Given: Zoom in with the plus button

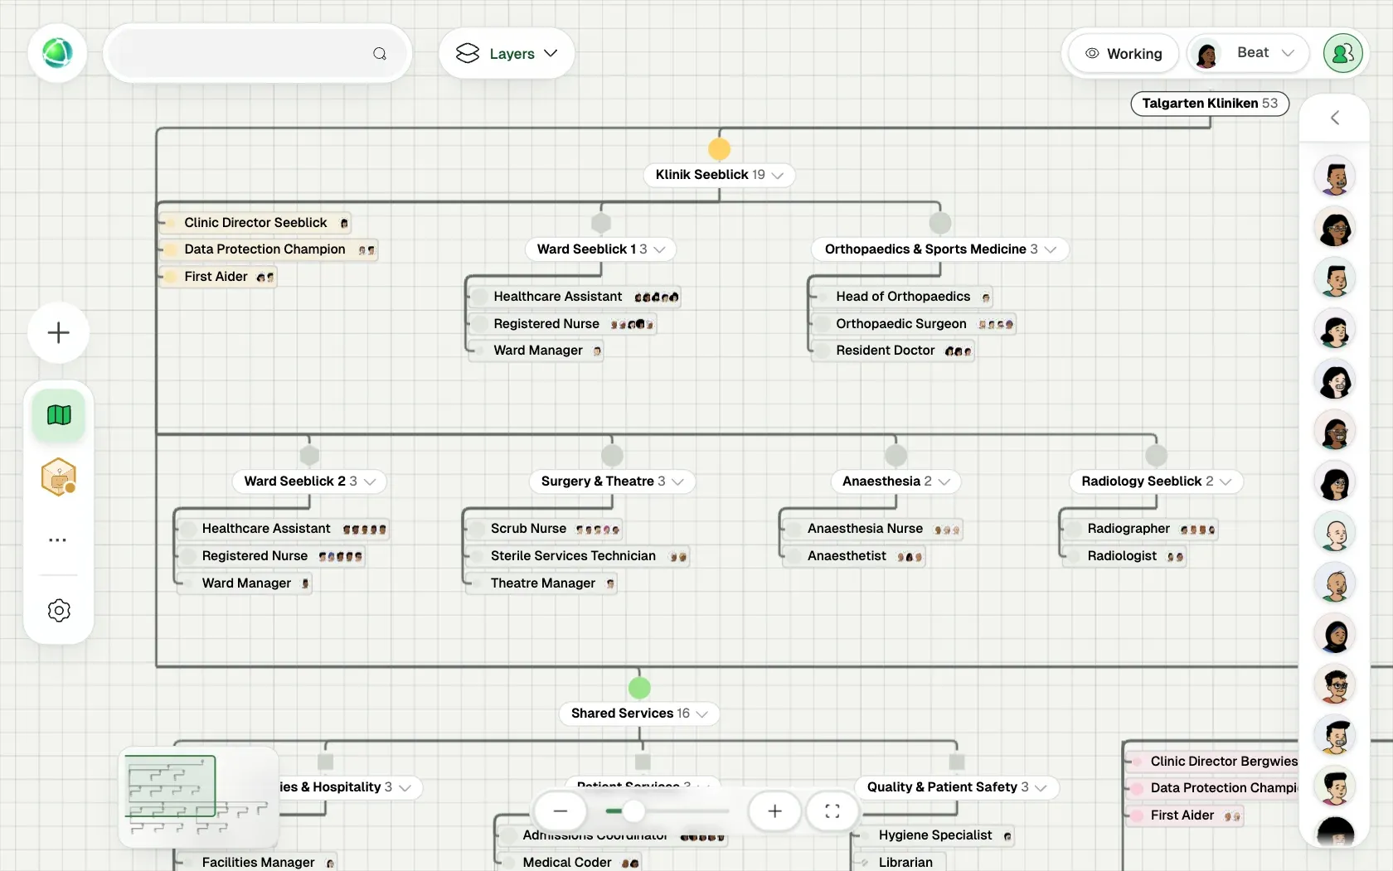Looking at the screenshot, I should point(774,811).
